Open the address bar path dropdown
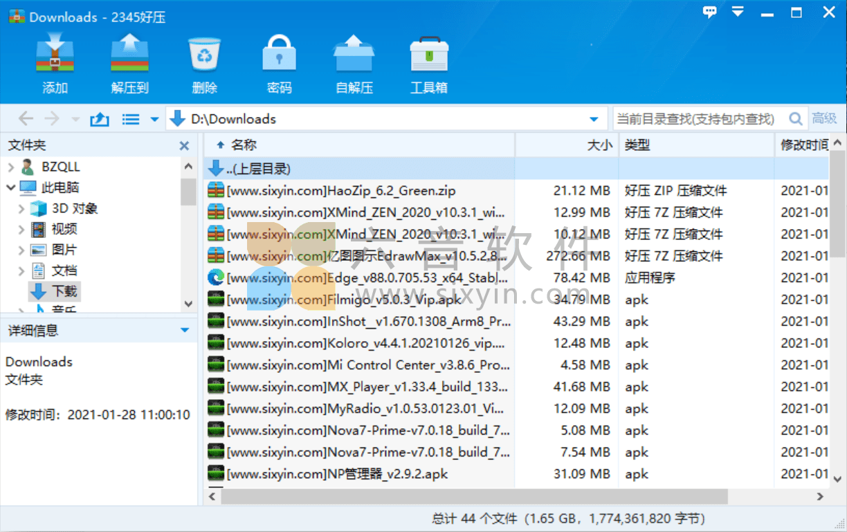847x532 pixels. pyautogui.click(x=594, y=118)
